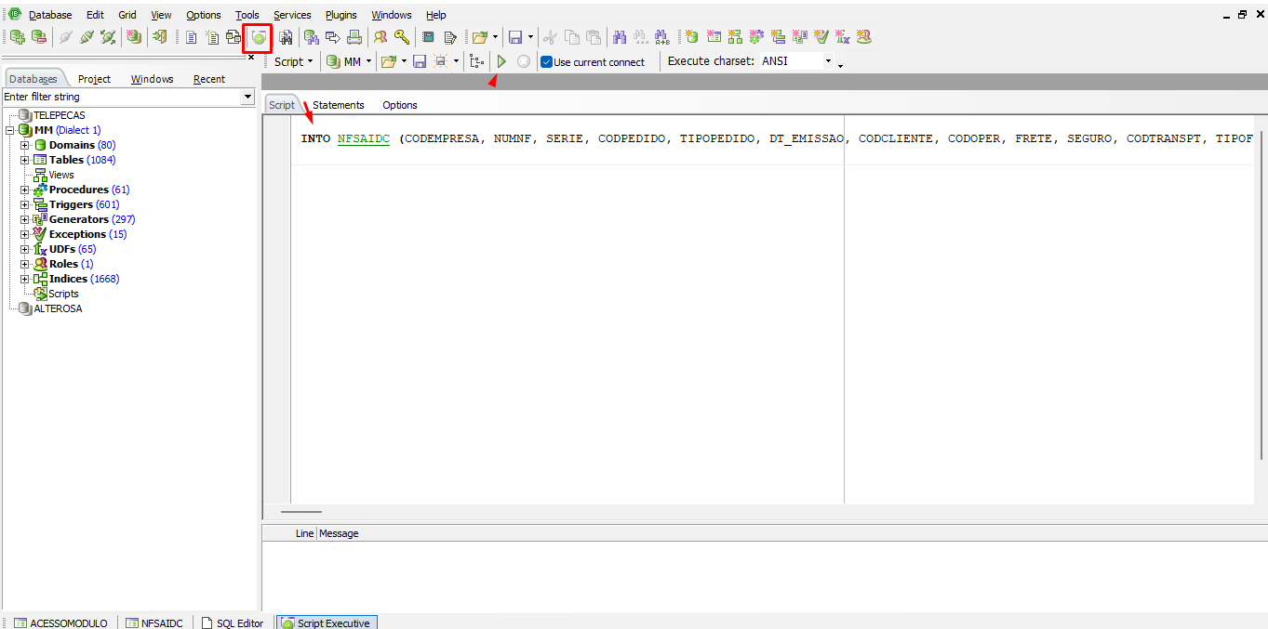Expand the Procedures node
Viewport: 1268px width, 629px height.
coord(25,190)
